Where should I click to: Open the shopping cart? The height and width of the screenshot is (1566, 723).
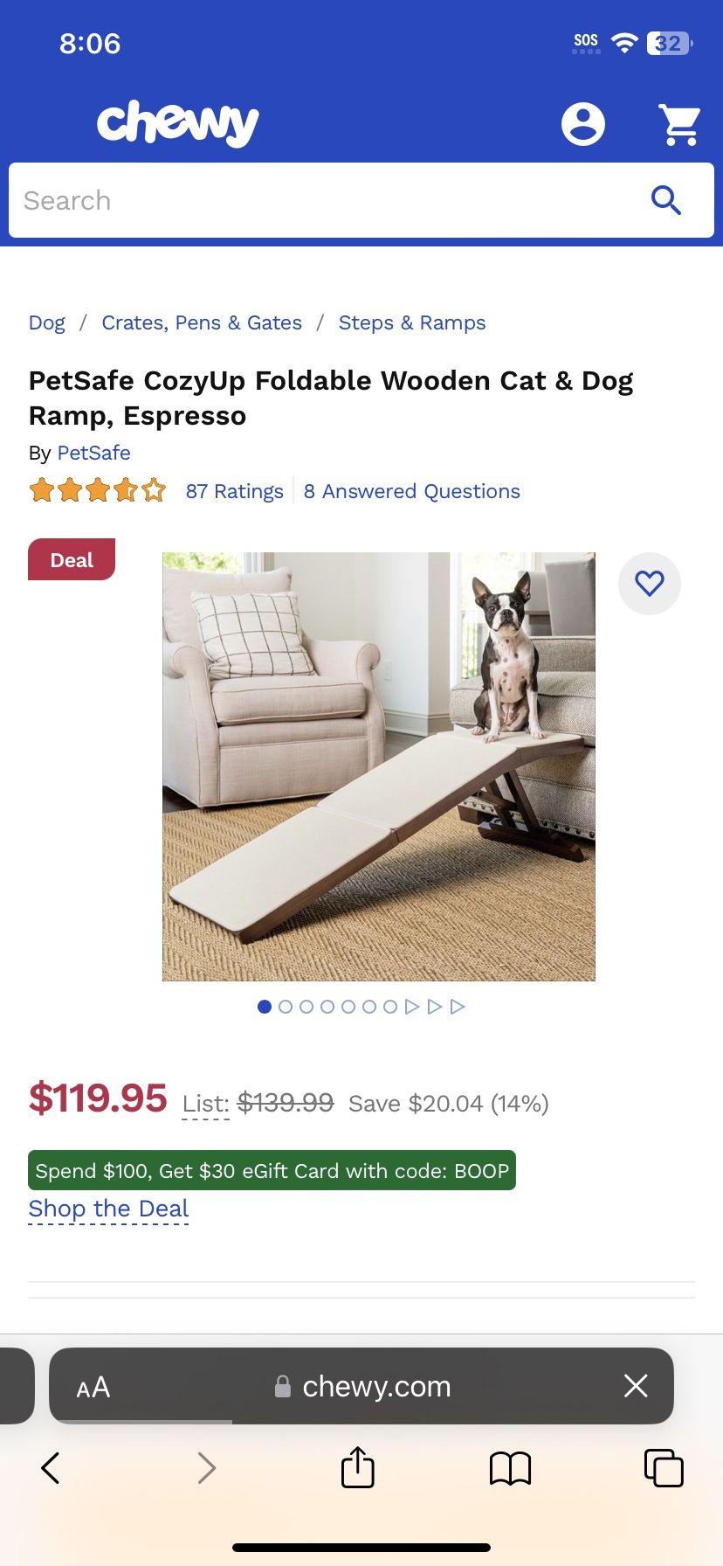[x=679, y=124]
